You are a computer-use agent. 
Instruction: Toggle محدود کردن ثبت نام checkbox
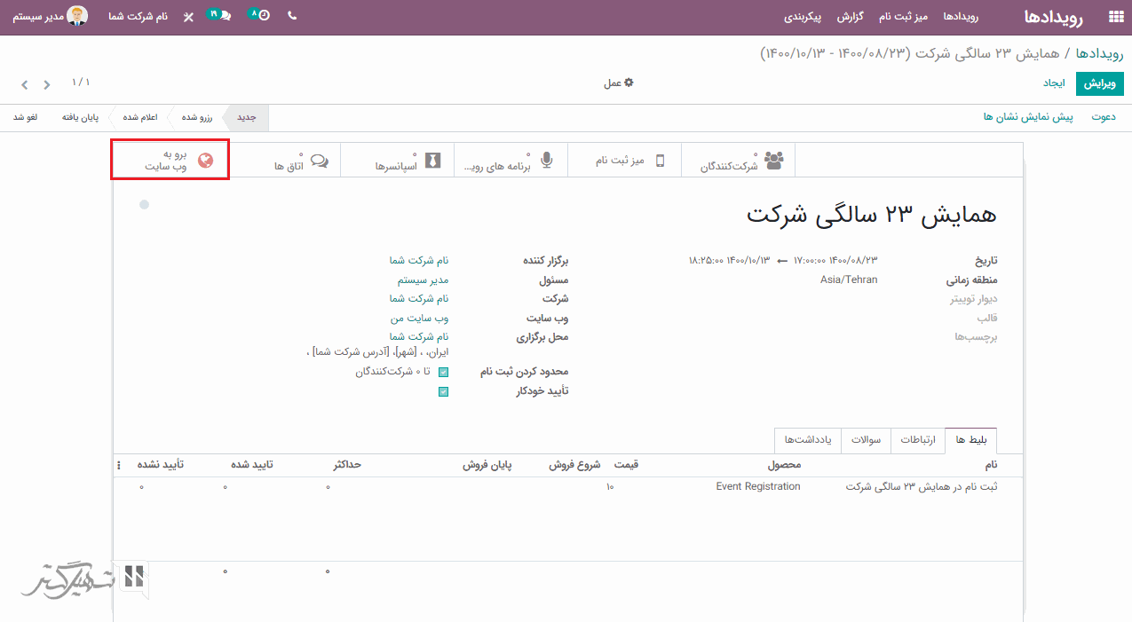click(443, 372)
